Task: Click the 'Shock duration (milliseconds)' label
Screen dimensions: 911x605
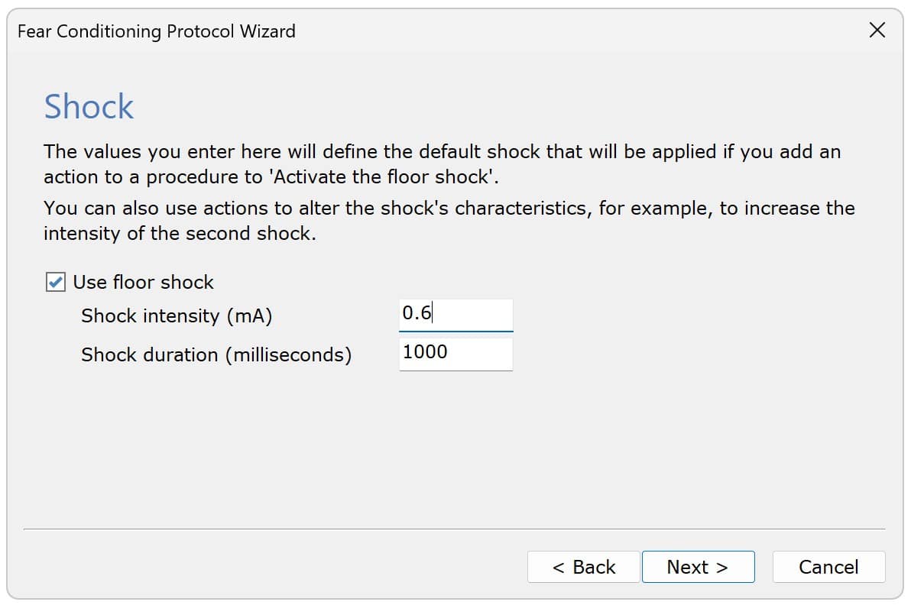Action: coord(216,355)
